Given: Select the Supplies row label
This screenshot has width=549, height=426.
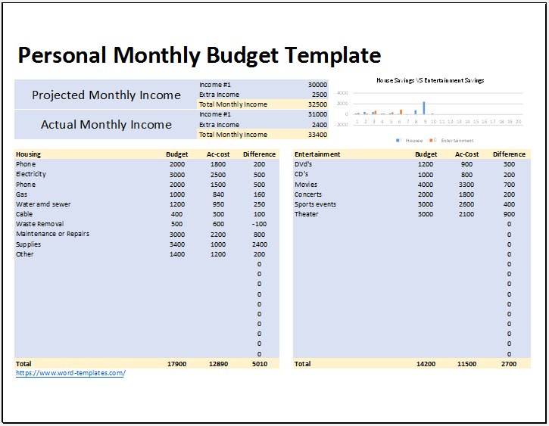Looking at the screenshot, I should coord(29,244).
